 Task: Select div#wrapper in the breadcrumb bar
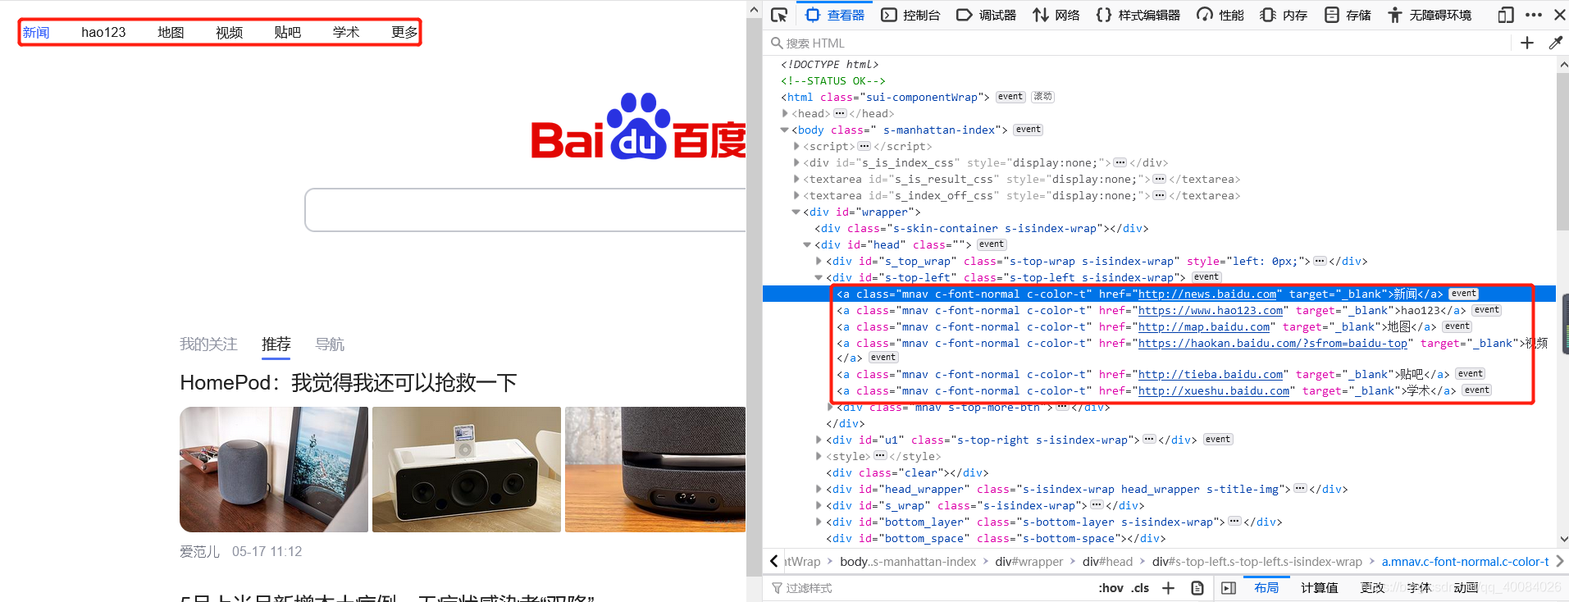tap(1029, 562)
